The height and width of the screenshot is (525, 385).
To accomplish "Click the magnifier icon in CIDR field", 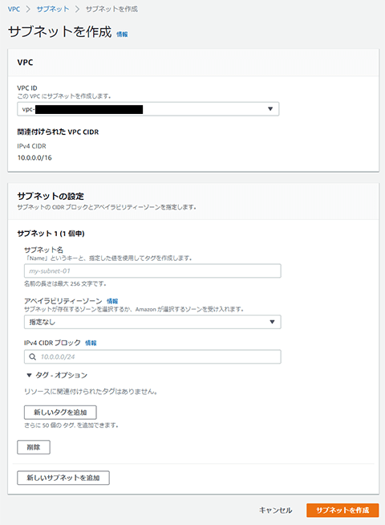I will 32,357.
